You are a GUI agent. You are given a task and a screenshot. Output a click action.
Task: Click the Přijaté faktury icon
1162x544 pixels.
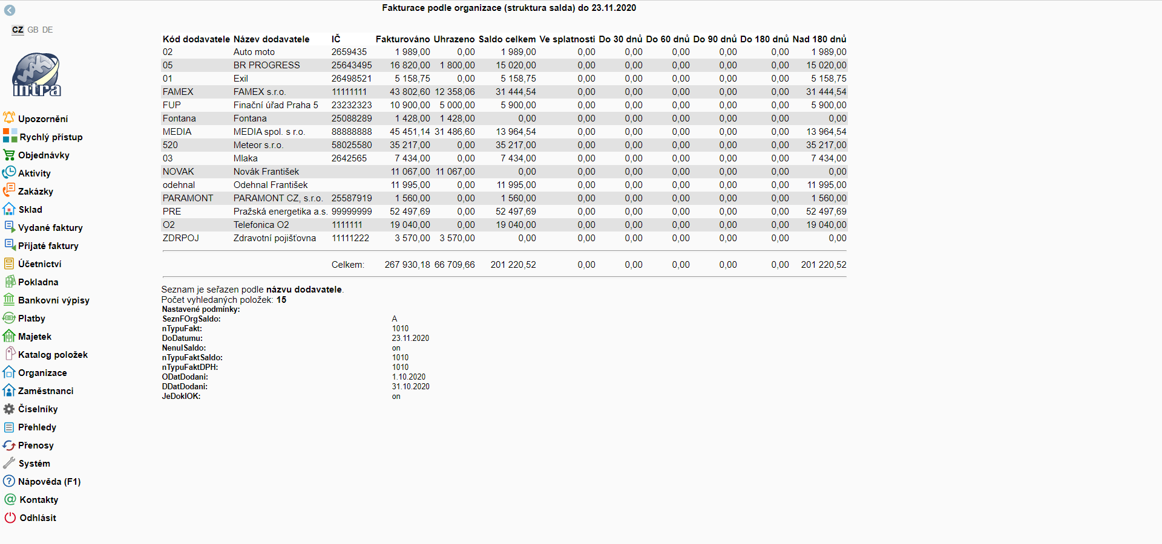click(9, 245)
